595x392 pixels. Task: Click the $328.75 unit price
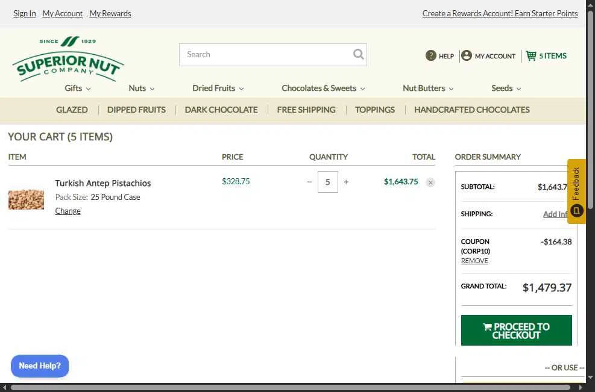click(x=236, y=182)
